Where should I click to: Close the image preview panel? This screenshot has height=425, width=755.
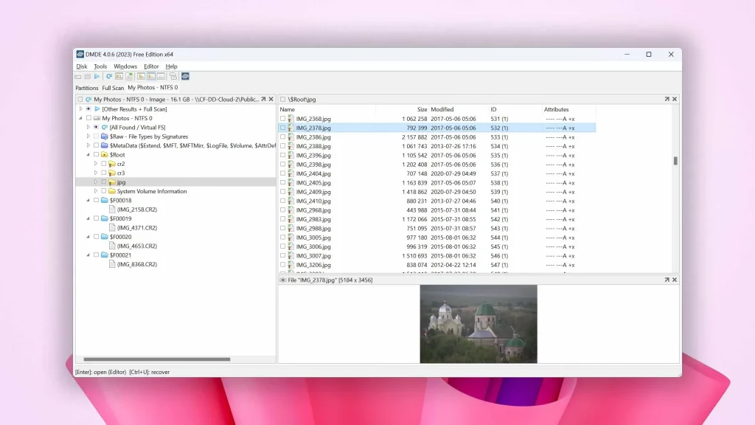[675, 280]
